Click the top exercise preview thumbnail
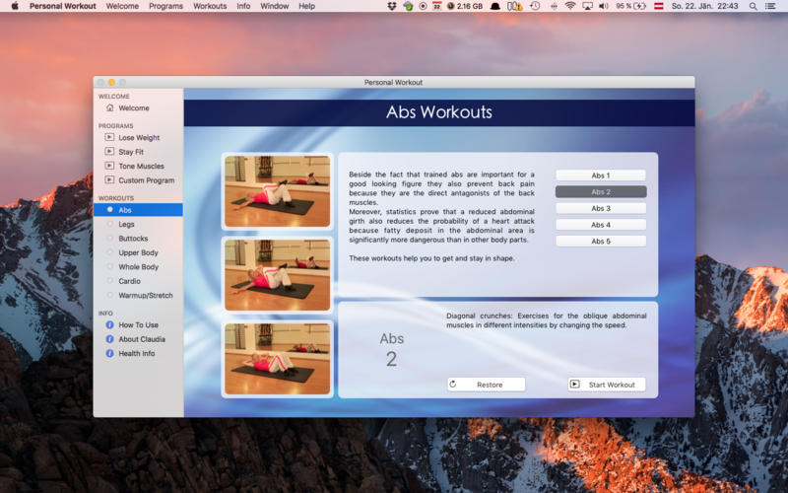Viewport: 788px width, 493px height. click(278, 191)
